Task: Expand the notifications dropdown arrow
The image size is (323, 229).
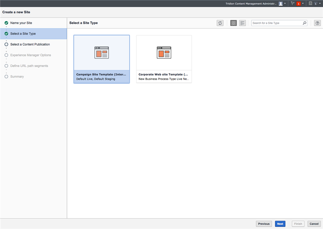Action: click(x=303, y=3)
